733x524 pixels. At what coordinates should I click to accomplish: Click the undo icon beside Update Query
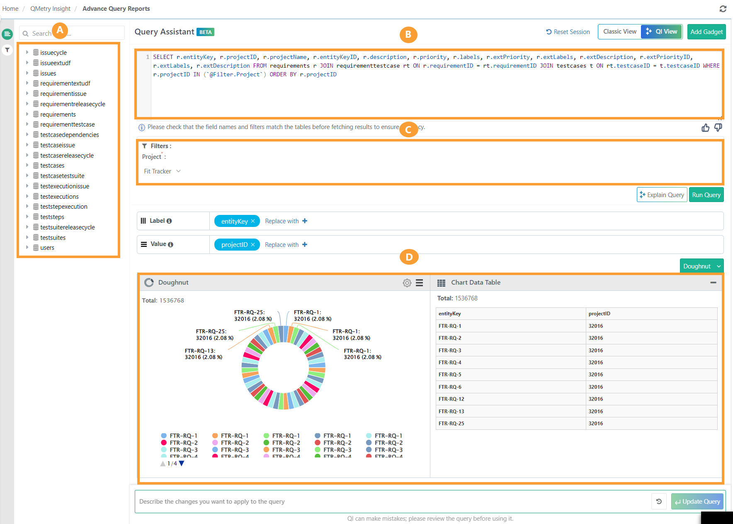tap(659, 502)
